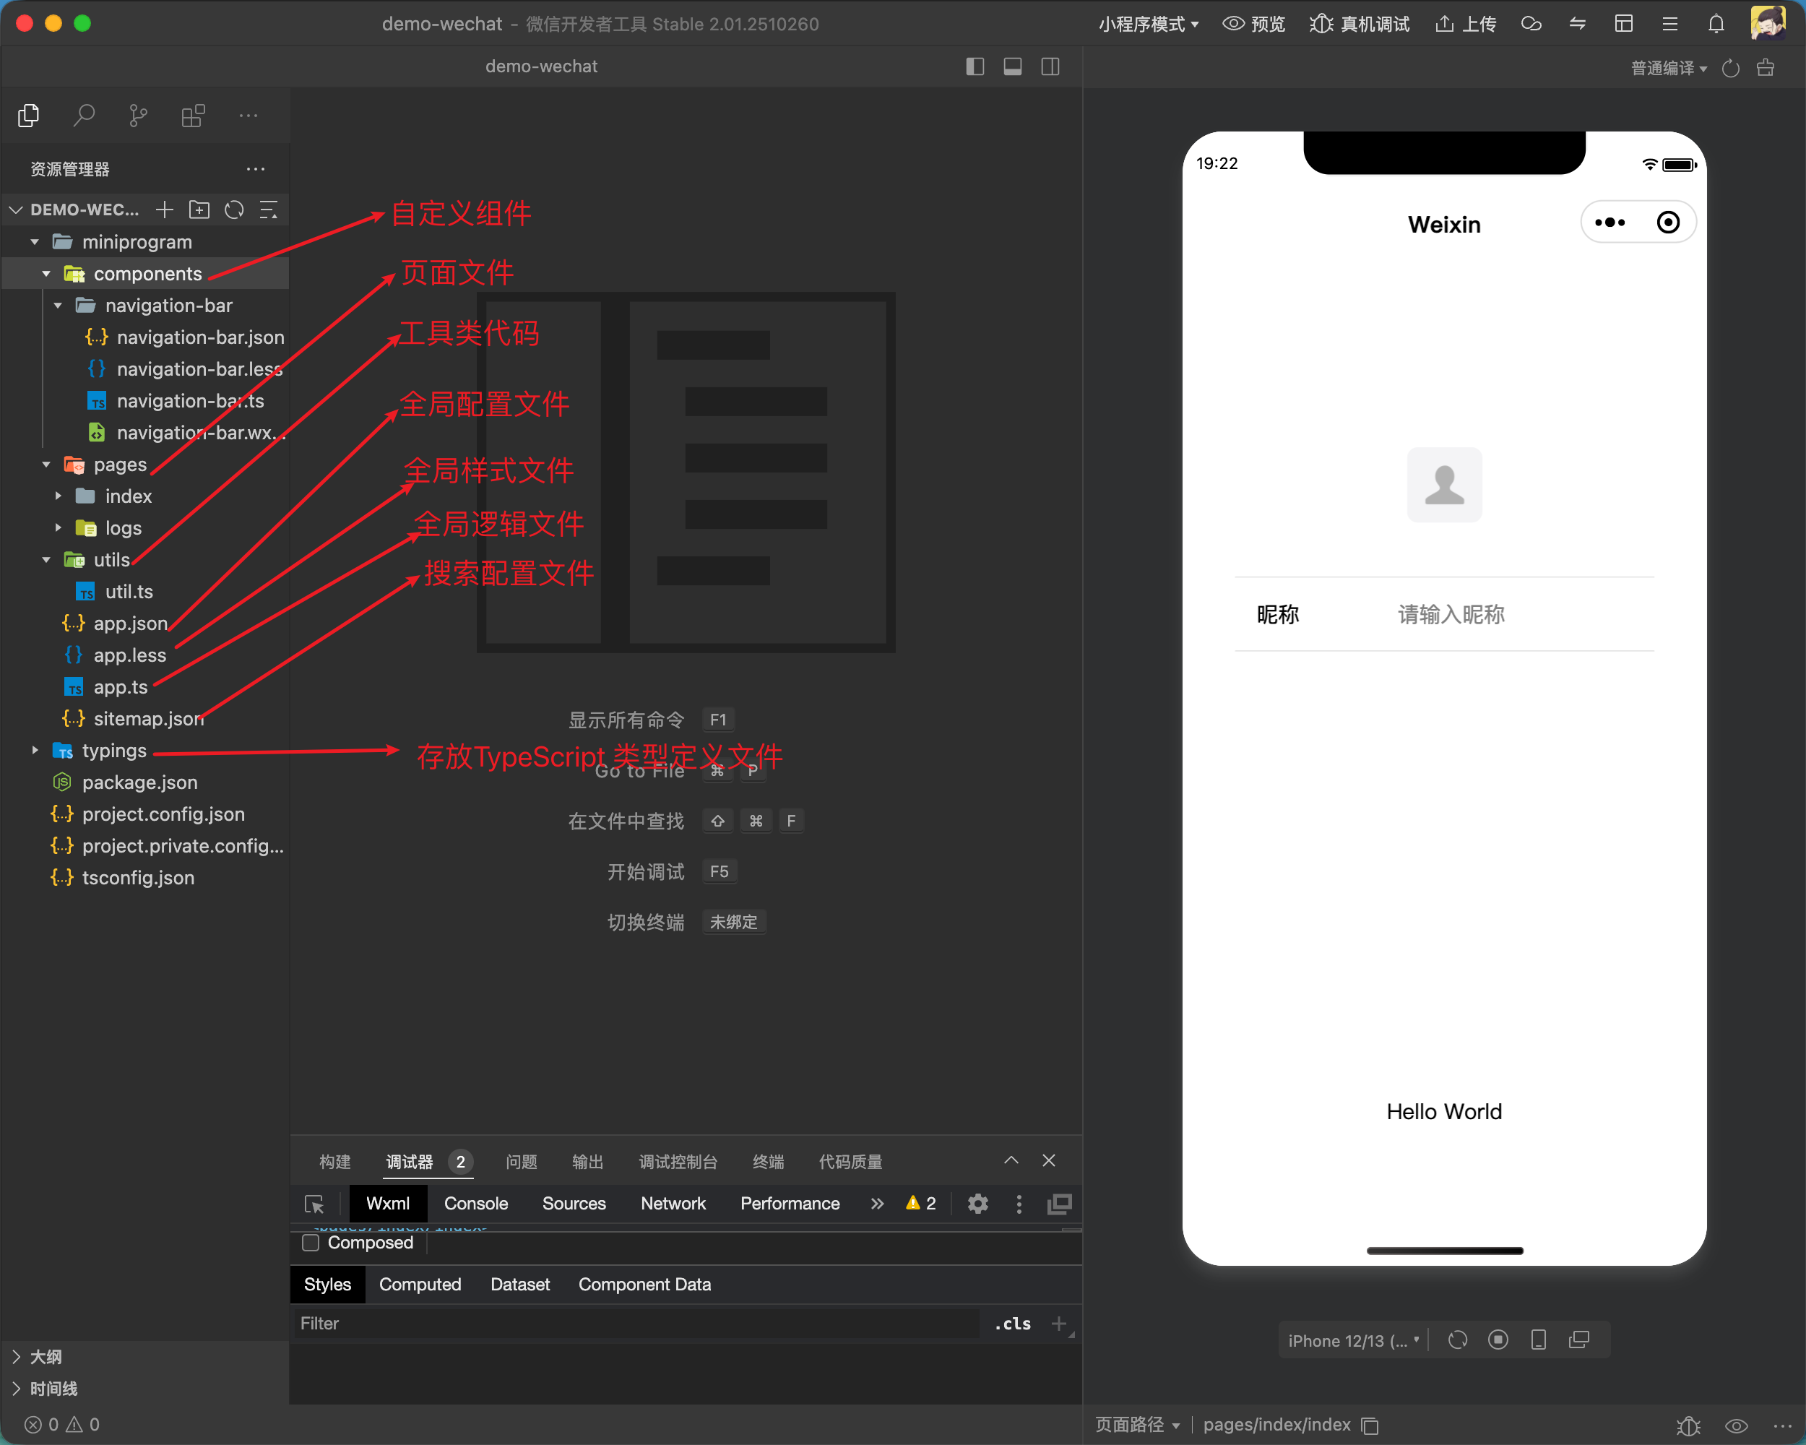The width and height of the screenshot is (1806, 1445).
Task: Open DevTools settings gear
Action: 977,1204
